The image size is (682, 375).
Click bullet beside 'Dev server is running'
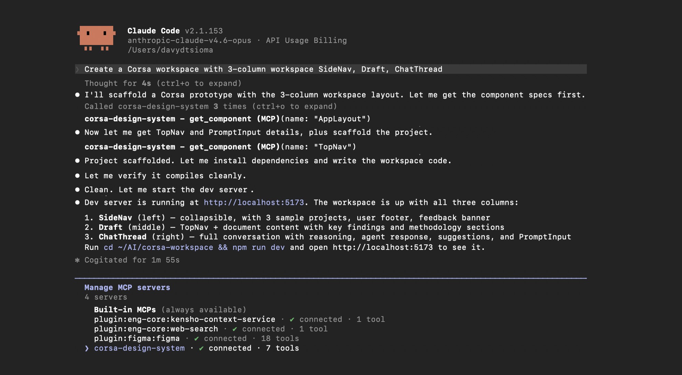[x=77, y=202]
